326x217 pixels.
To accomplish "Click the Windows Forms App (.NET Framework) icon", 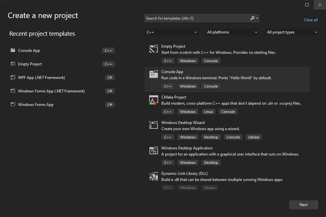I will (13, 90).
